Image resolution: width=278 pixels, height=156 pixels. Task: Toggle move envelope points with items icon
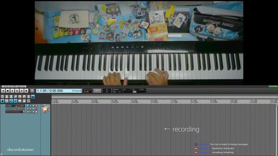click(11, 101)
